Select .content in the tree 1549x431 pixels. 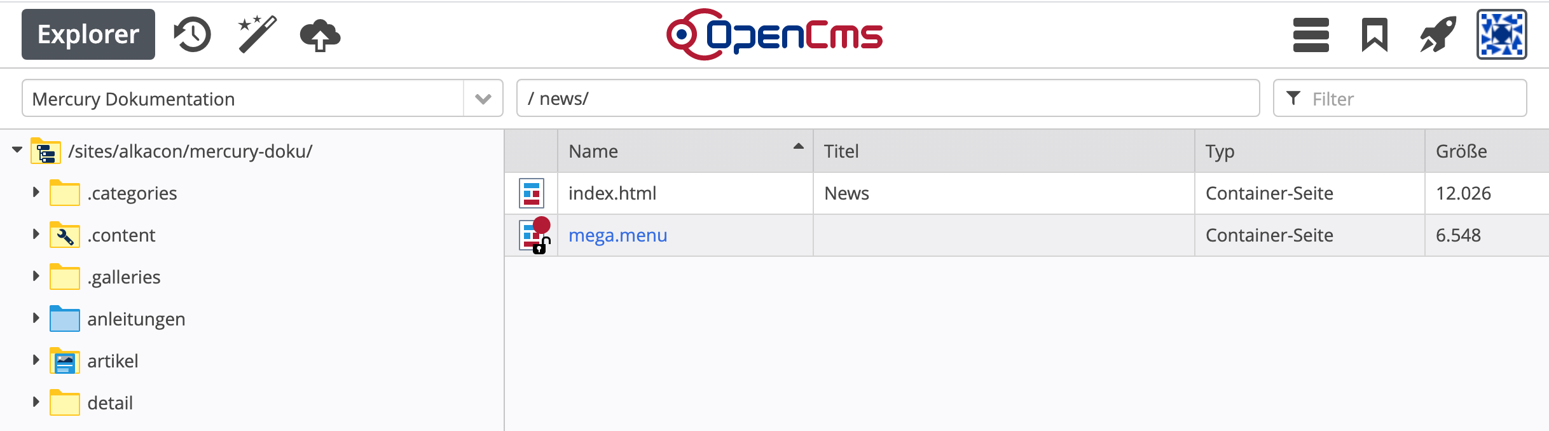(x=121, y=235)
